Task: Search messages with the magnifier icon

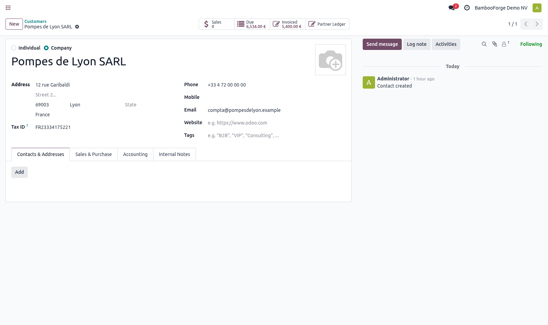Action: point(484,44)
